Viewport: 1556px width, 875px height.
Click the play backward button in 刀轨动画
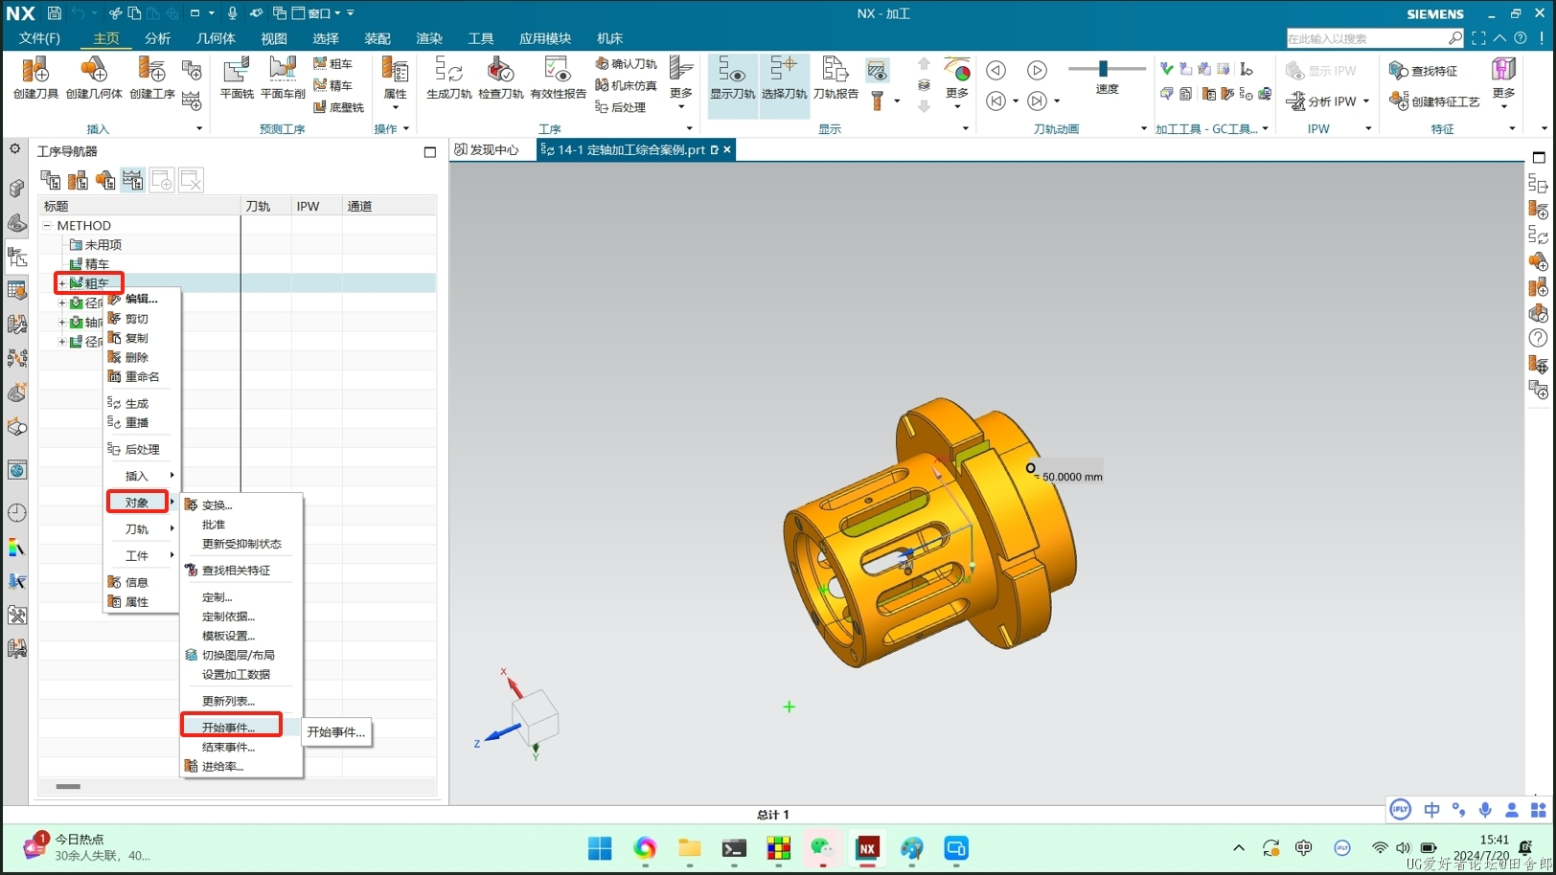(x=996, y=70)
